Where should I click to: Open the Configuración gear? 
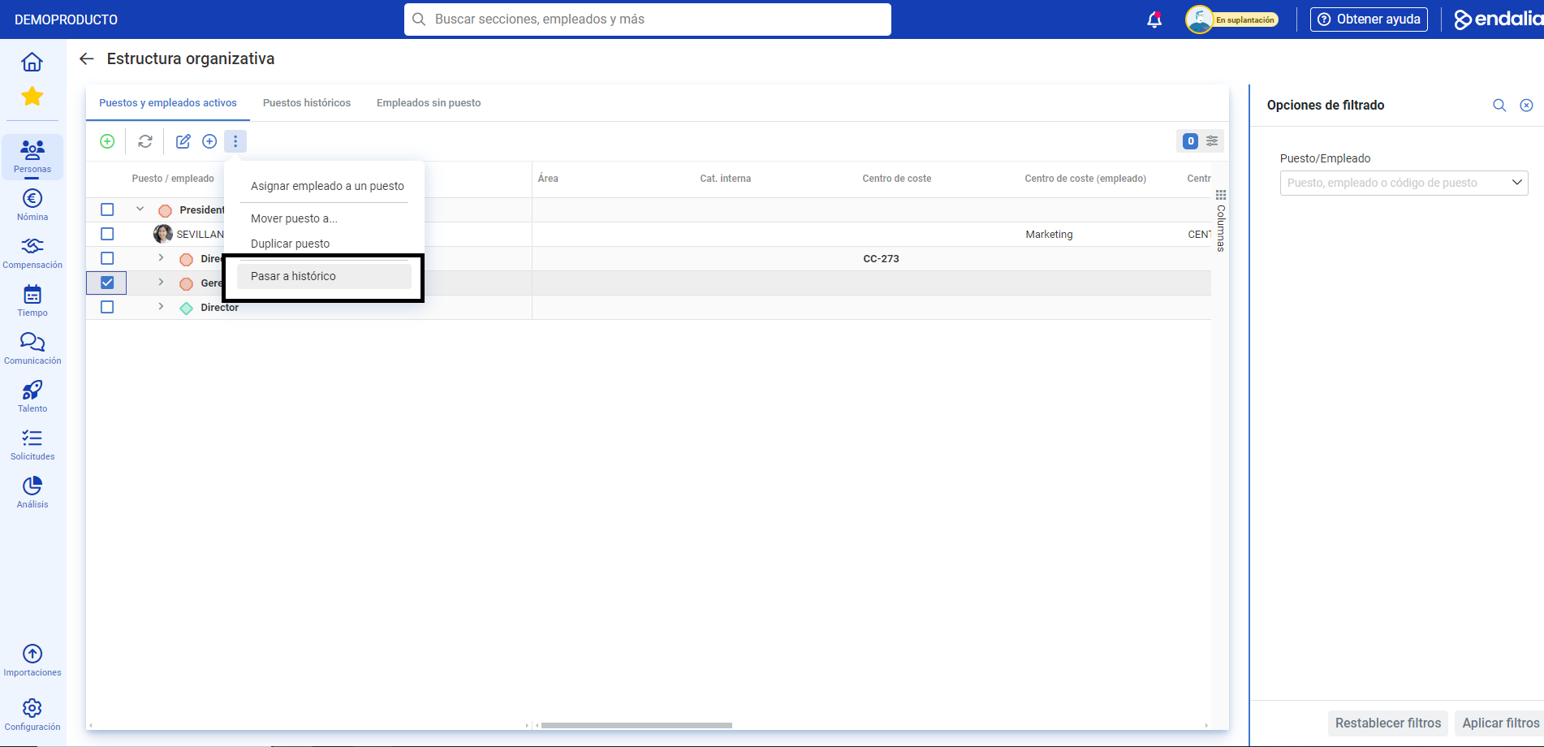32,715
